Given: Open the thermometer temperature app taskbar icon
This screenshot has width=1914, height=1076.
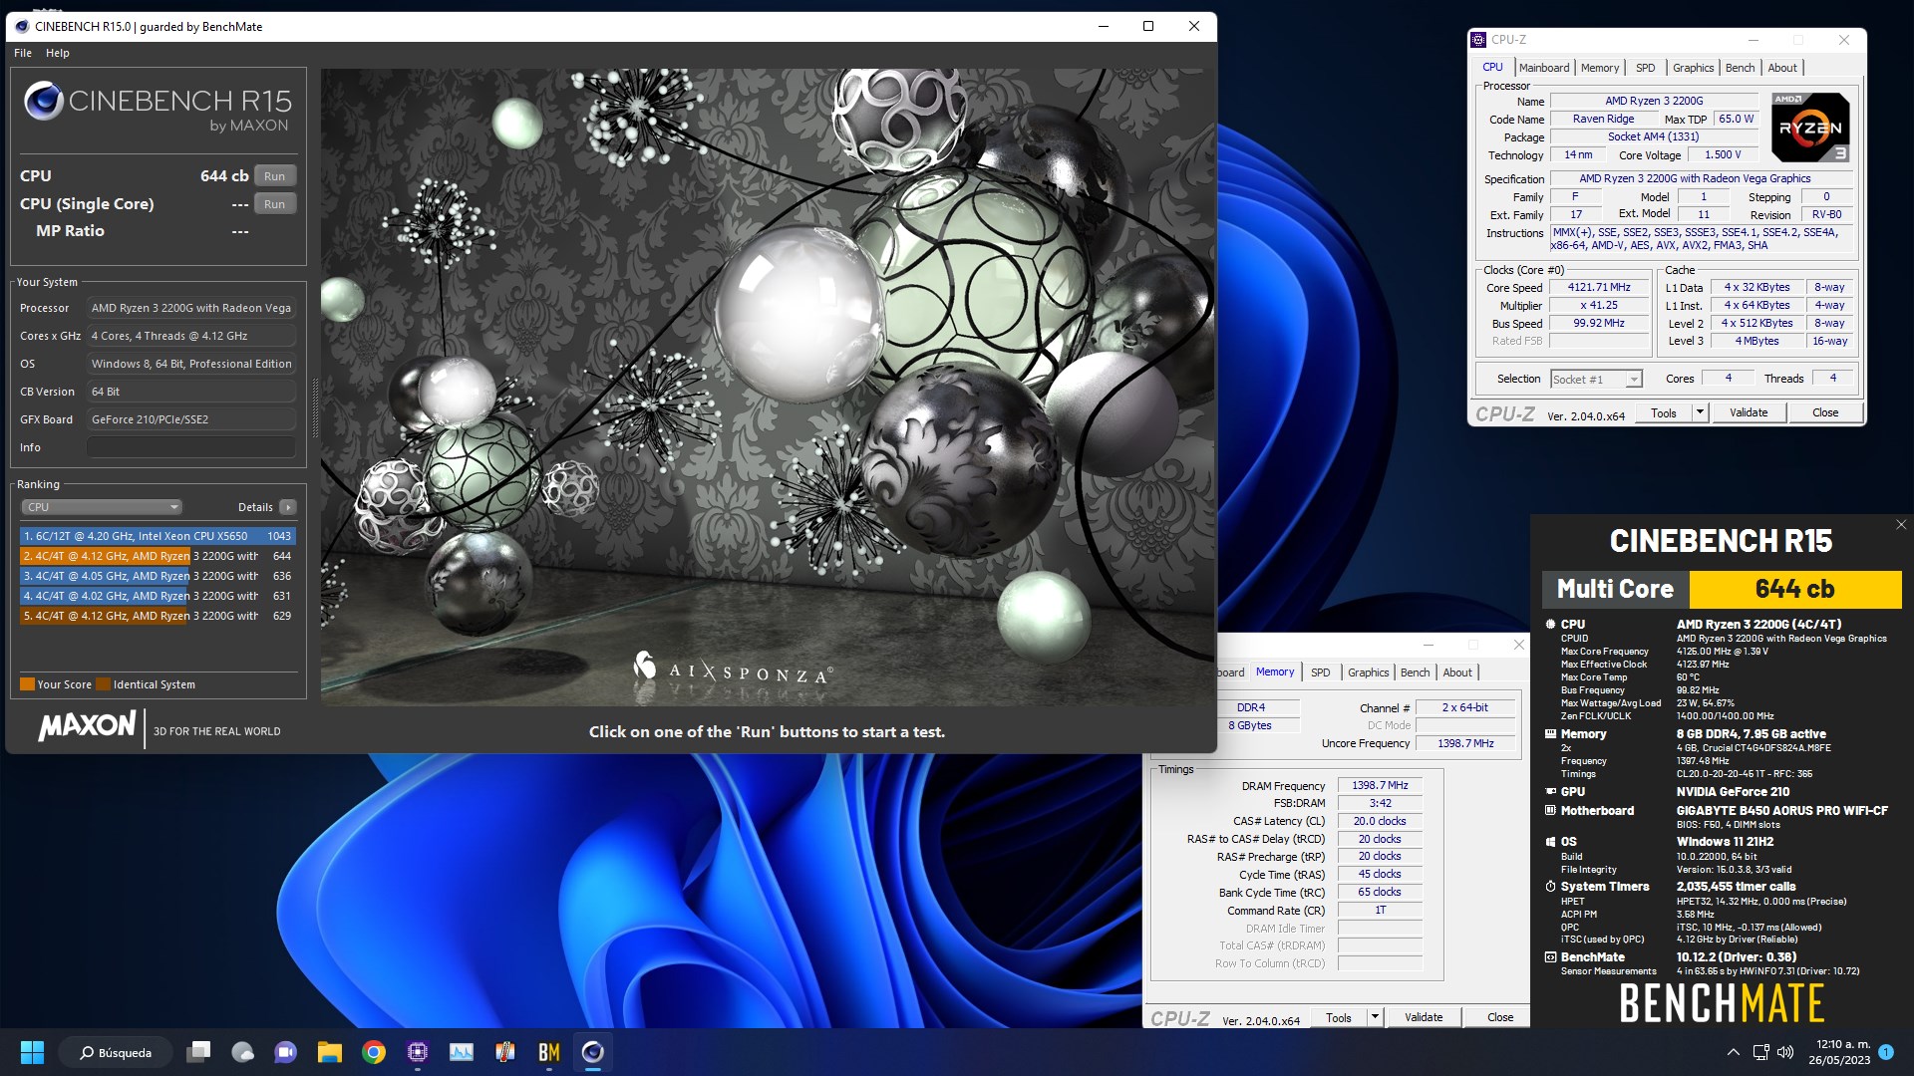Looking at the screenshot, I should pos(505,1052).
